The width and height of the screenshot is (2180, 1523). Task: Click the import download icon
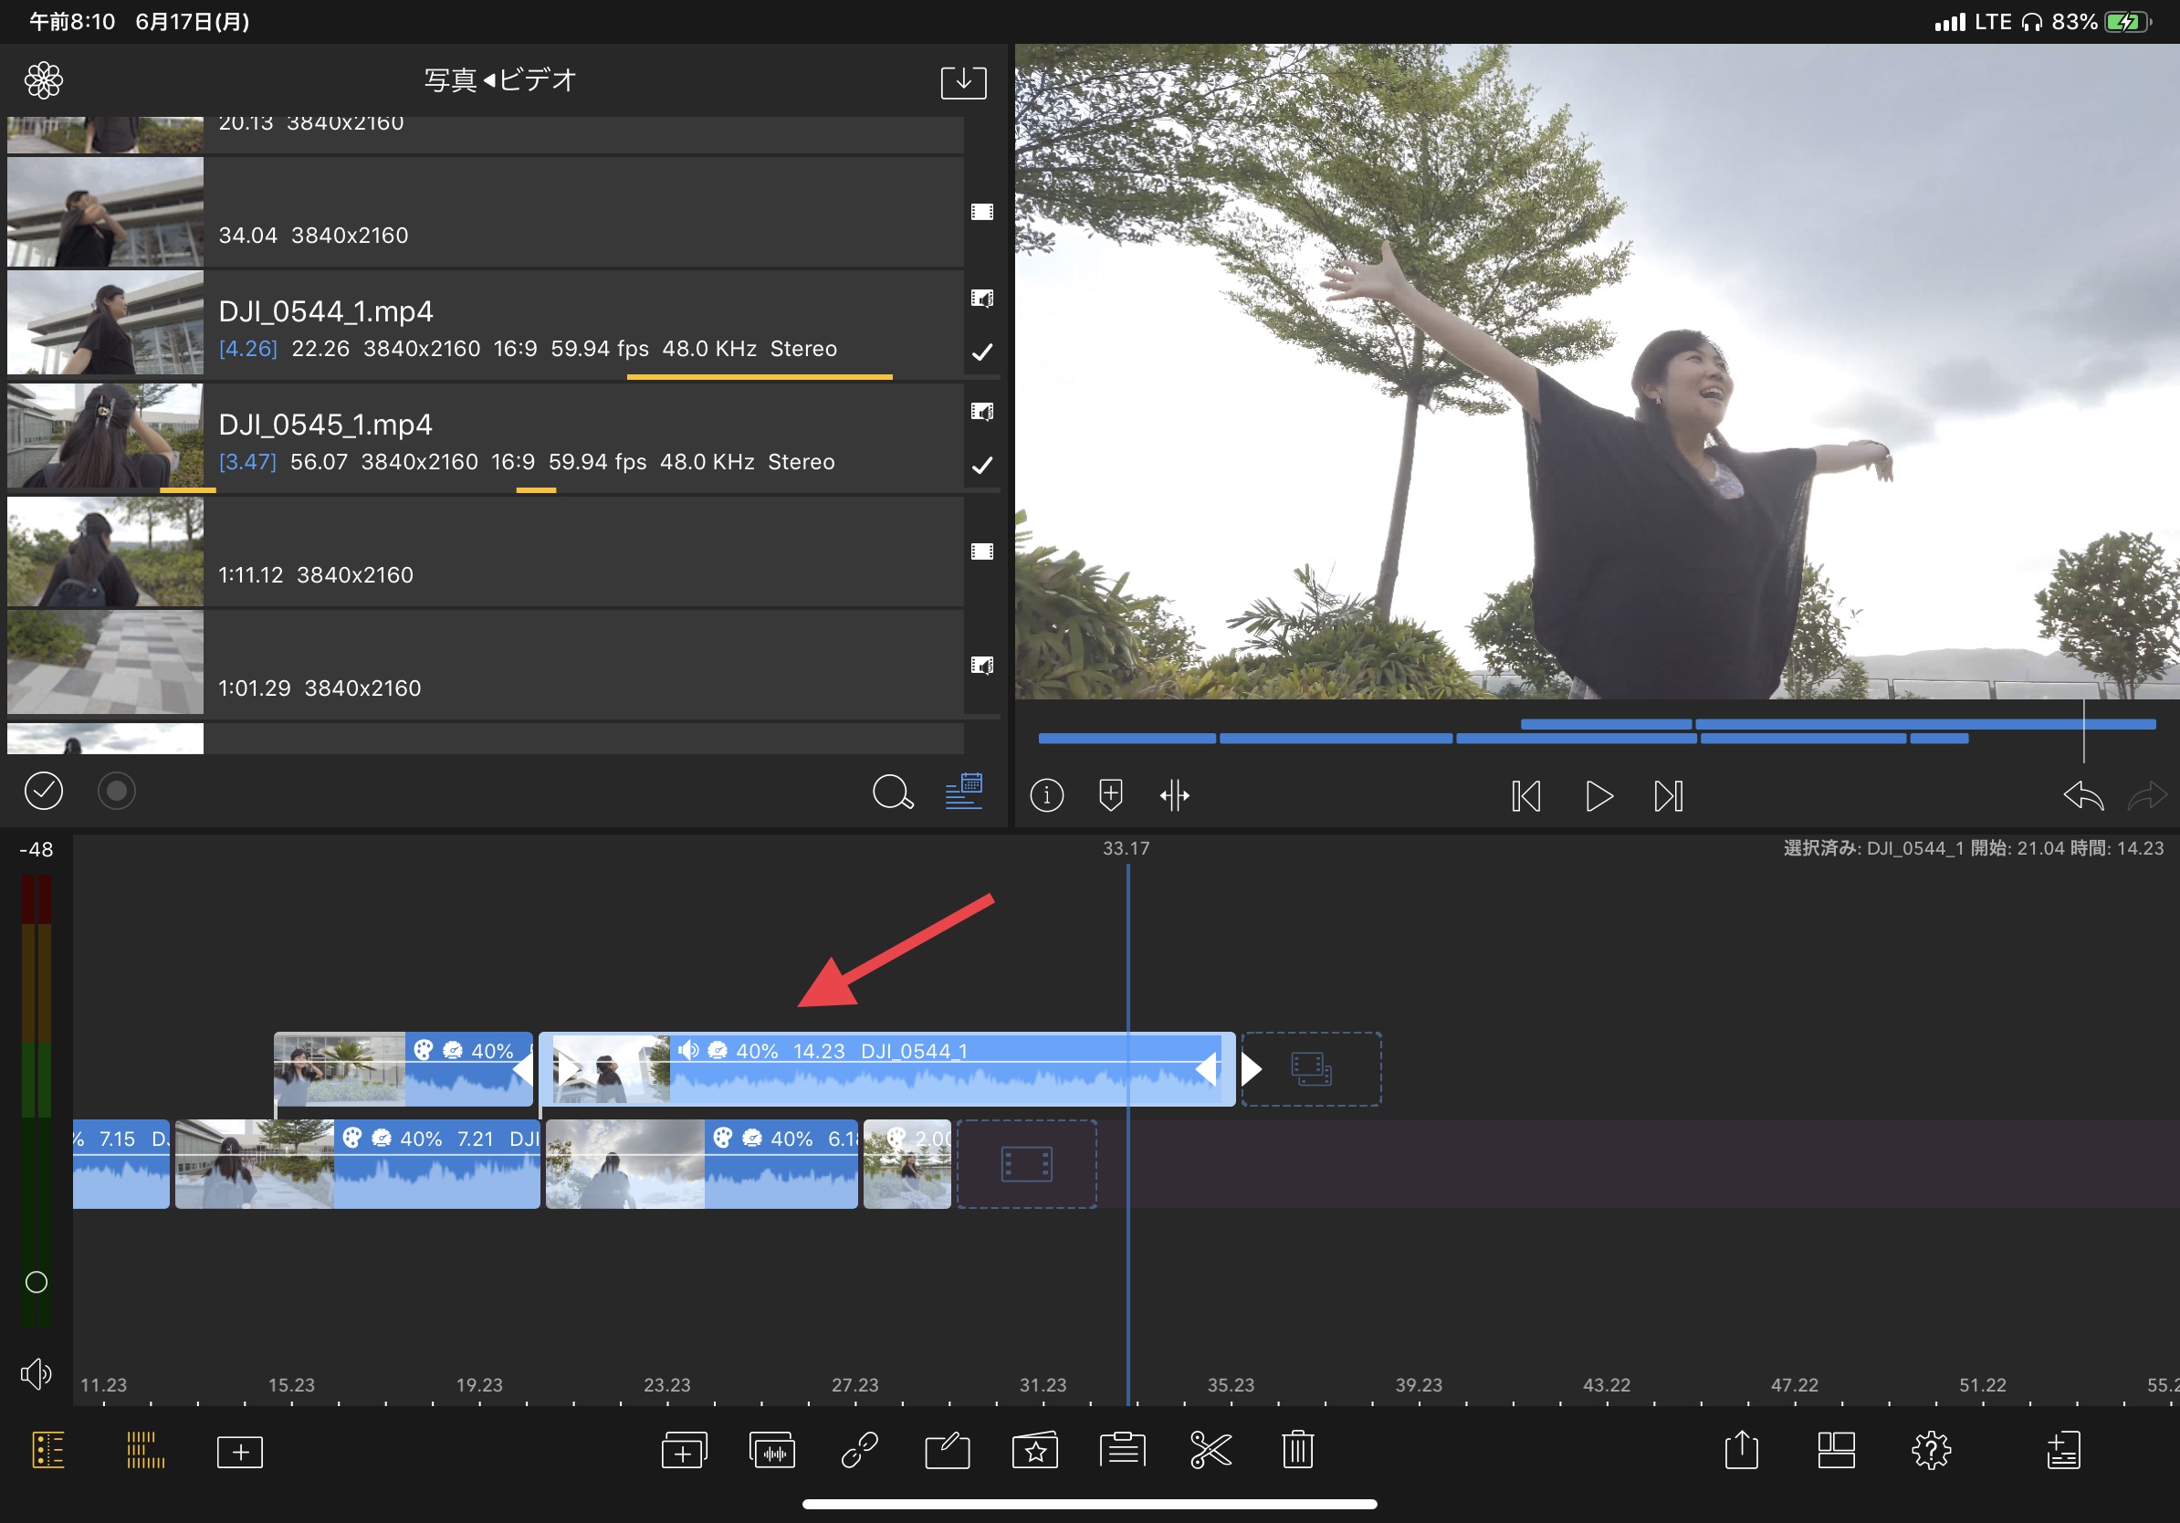tap(963, 81)
